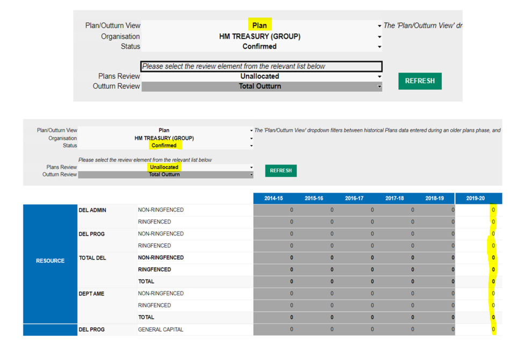516x344 pixels.
Task: Click the RESOURCE row group header
Action: 50,261
